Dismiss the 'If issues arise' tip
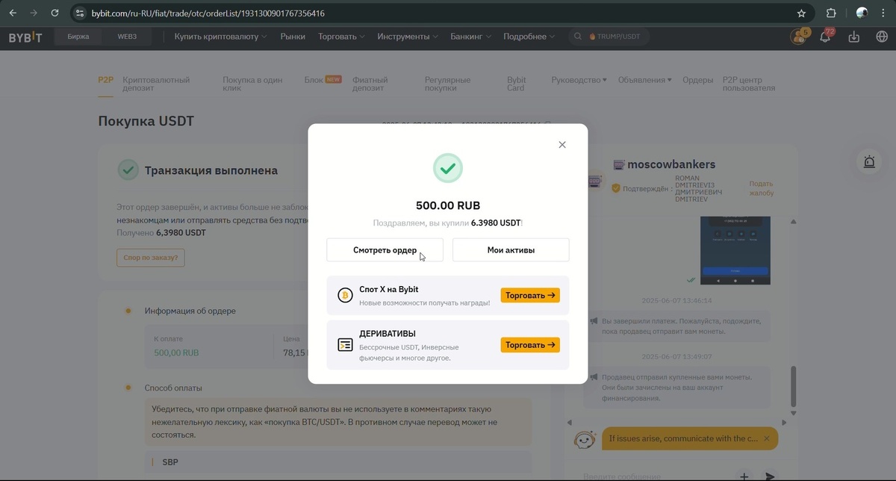Screen dimensions: 896x481 click(766, 438)
